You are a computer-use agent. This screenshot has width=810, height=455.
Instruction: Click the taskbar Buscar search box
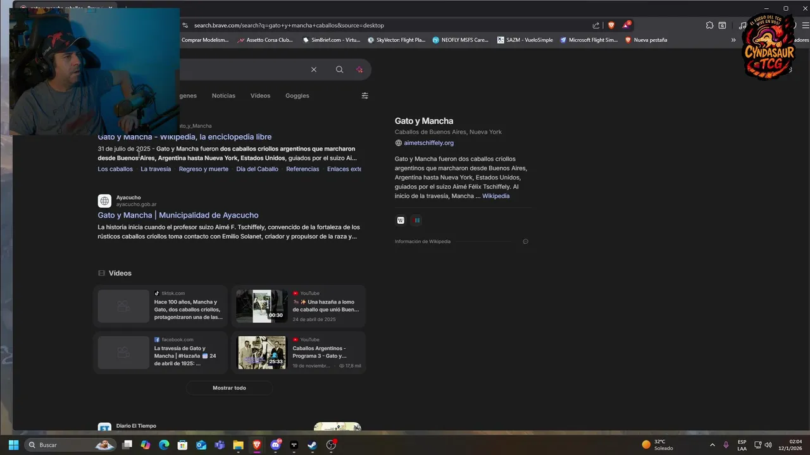(70, 445)
